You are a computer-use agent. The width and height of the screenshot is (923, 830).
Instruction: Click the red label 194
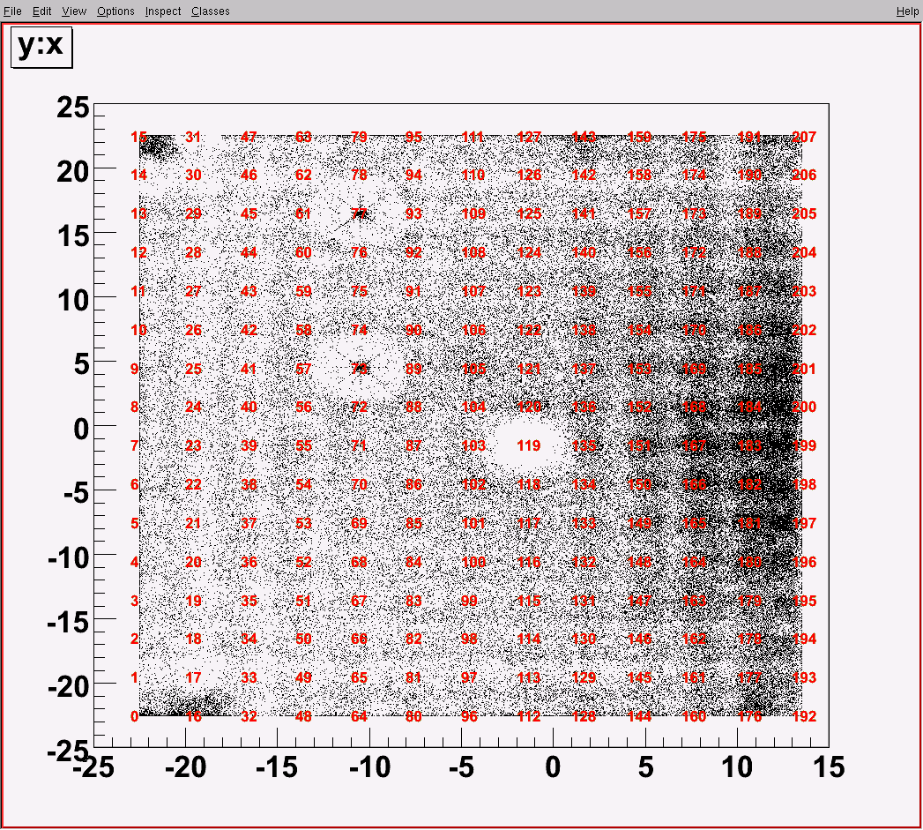tap(804, 639)
